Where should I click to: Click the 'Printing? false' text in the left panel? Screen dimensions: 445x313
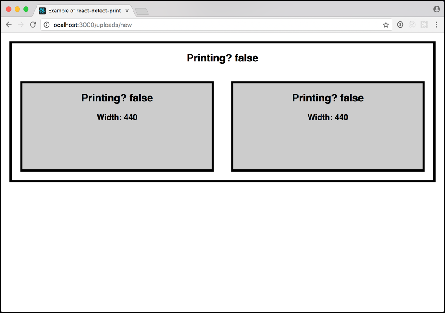tap(117, 98)
